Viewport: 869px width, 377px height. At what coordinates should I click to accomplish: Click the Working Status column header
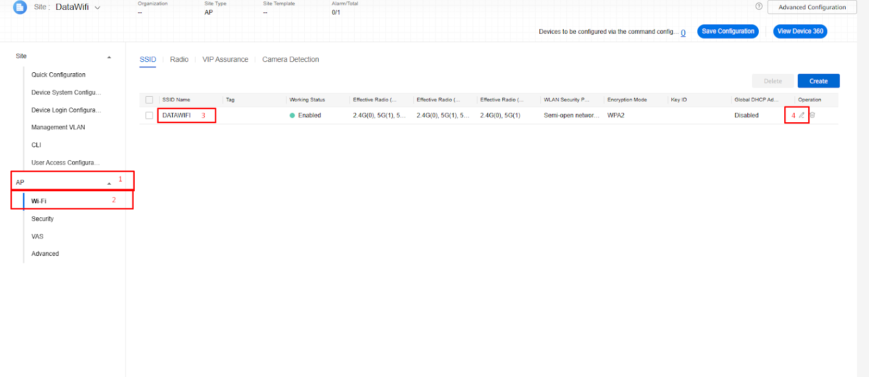(x=307, y=100)
